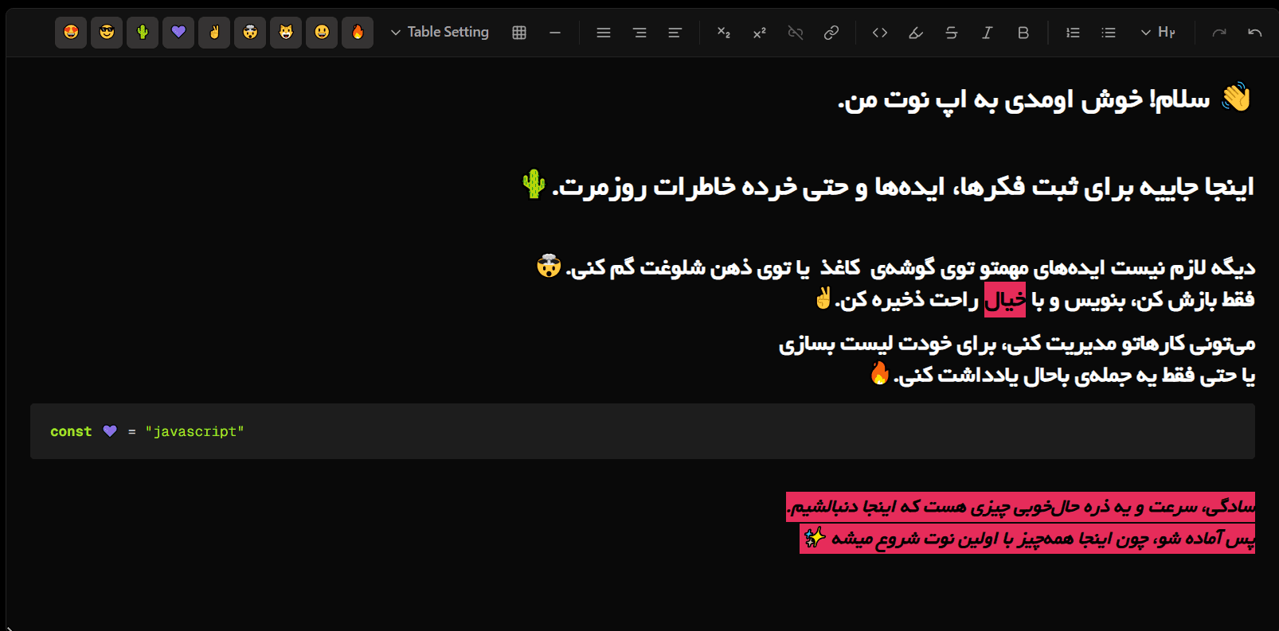Insert the purple heart emoji from toolbar
The image size is (1279, 631).
coord(178,33)
